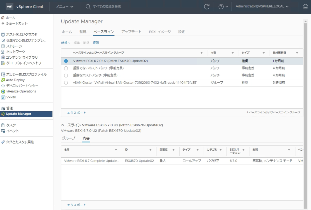The height and width of the screenshot is (210, 311).
Task: Switch to the グループ sub-tab
Action: 68,138
